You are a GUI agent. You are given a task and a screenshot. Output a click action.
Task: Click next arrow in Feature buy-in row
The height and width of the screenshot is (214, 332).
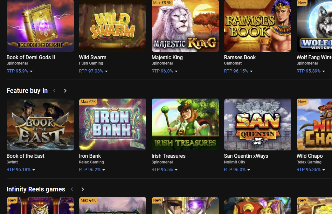65,91
